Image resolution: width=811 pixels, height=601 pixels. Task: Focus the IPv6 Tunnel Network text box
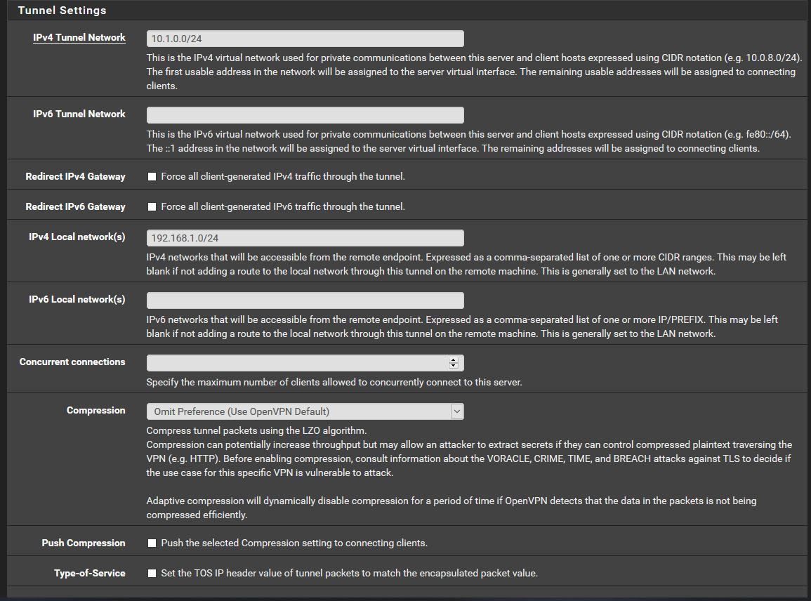pos(305,115)
